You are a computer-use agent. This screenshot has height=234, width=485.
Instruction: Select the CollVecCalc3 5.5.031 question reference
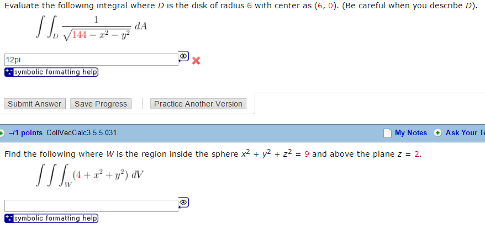82,132
